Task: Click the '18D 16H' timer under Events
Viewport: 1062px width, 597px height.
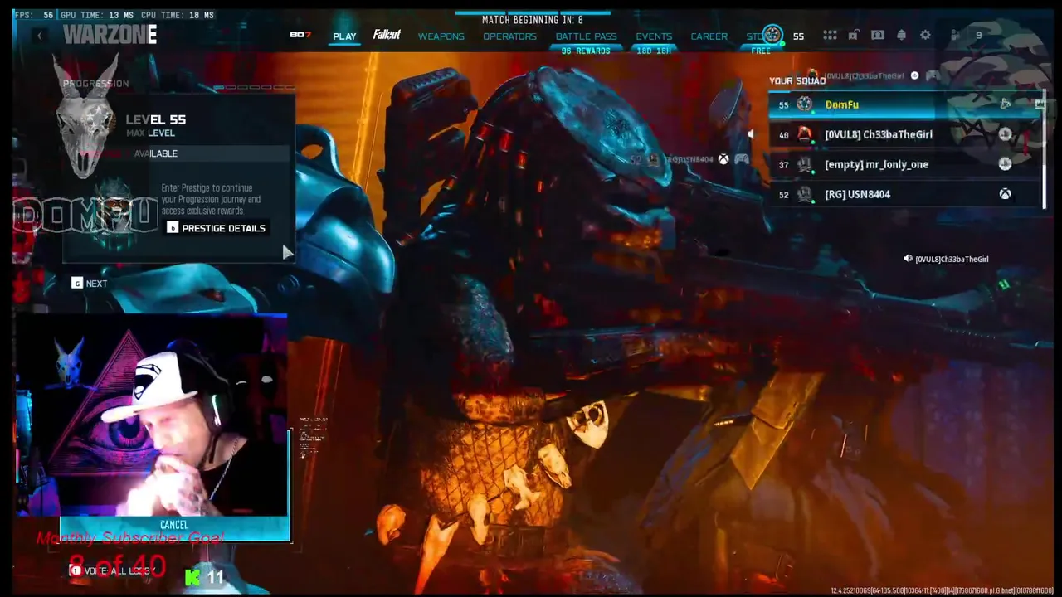Action: coord(654,51)
